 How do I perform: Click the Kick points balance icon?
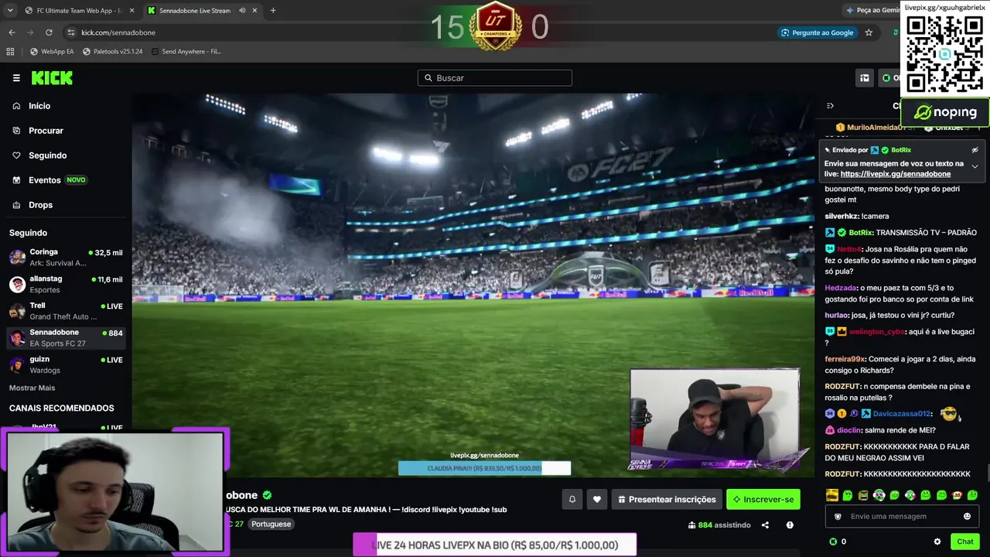point(833,542)
